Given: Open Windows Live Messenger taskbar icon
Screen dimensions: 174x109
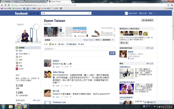Looking at the screenshot, I should pos(25,107).
